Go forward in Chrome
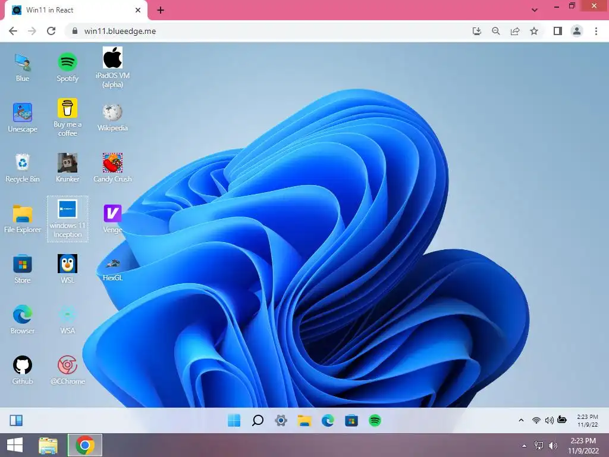 (x=32, y=31)
